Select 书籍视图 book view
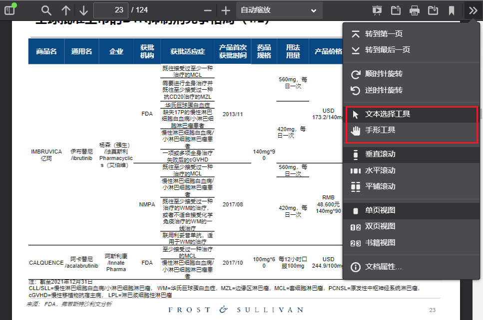 [411, 243]
